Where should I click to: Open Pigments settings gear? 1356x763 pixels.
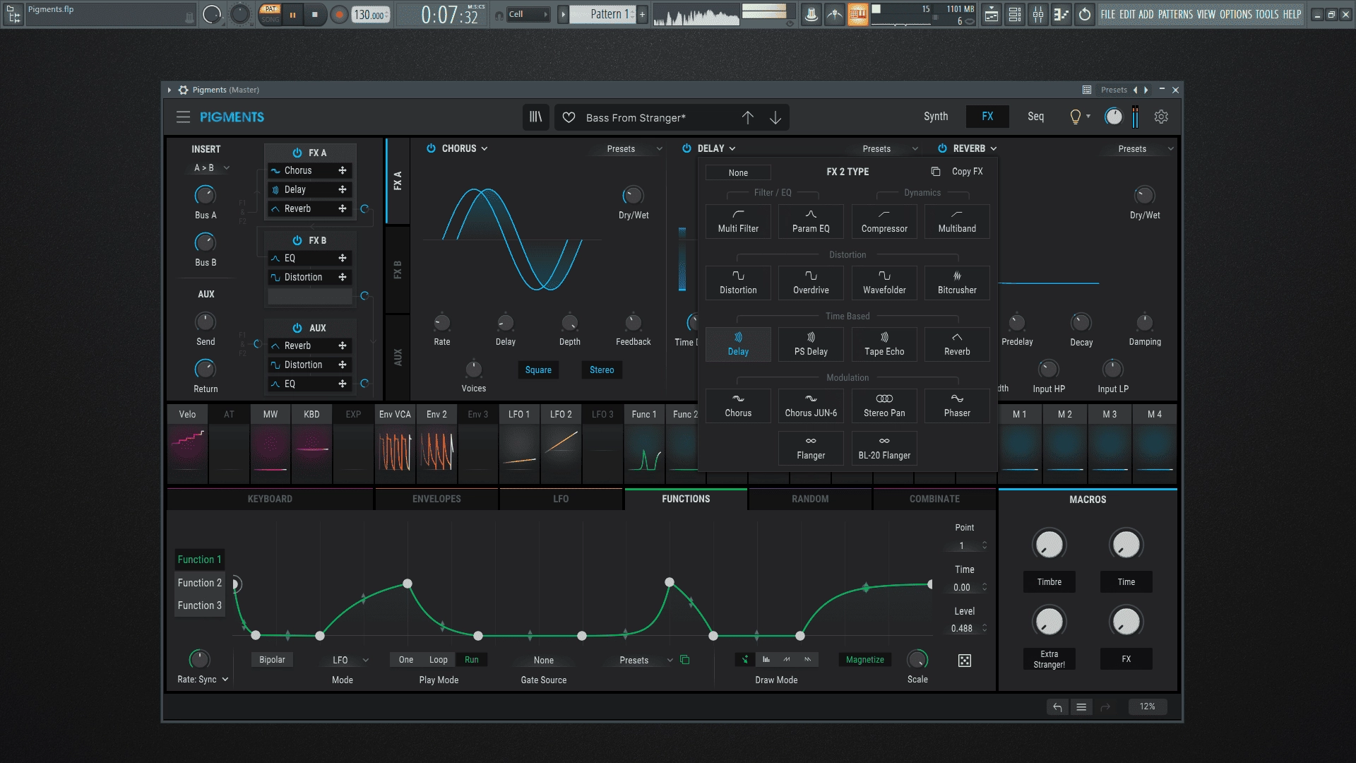(1161, 117)
